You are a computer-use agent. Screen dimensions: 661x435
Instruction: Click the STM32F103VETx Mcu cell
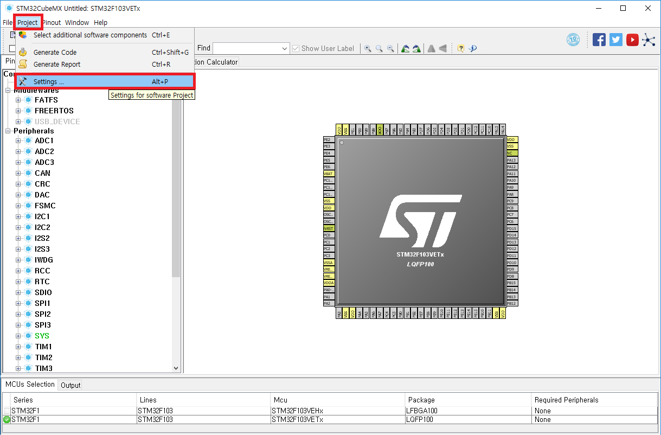(x=338, y=419)
